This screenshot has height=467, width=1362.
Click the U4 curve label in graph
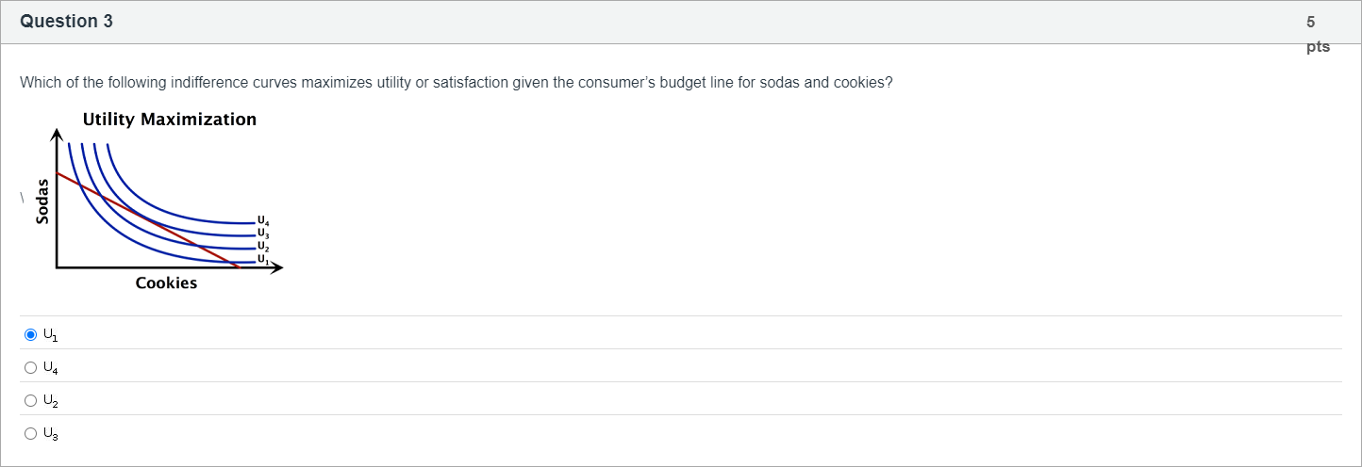point(263,221)
